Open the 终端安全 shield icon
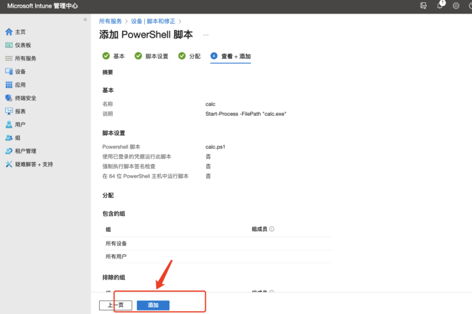This screenshot has width=472, height=314. point(9,98)
